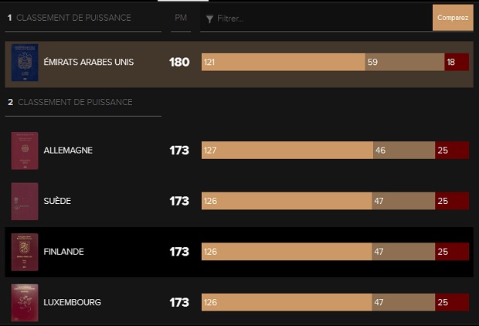Select the Allemagne passport thumbnail

[25, 151]
